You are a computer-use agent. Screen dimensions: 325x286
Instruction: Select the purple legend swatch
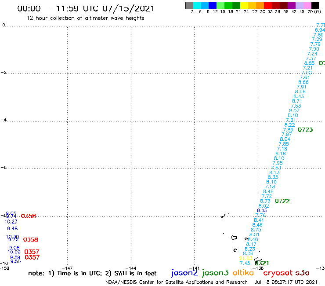coord(292,5)
